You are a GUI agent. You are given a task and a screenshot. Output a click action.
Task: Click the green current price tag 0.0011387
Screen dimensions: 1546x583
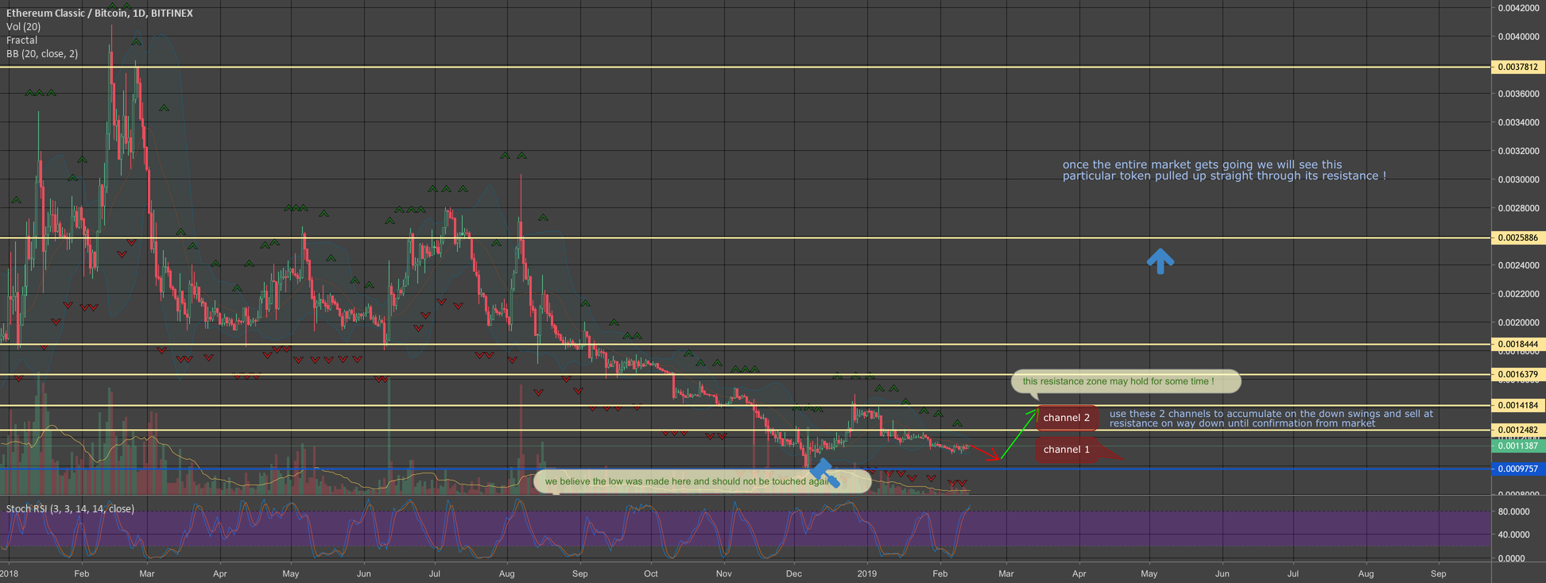[x=1517, y=446]
